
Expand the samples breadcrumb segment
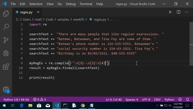tap(63, 19)
